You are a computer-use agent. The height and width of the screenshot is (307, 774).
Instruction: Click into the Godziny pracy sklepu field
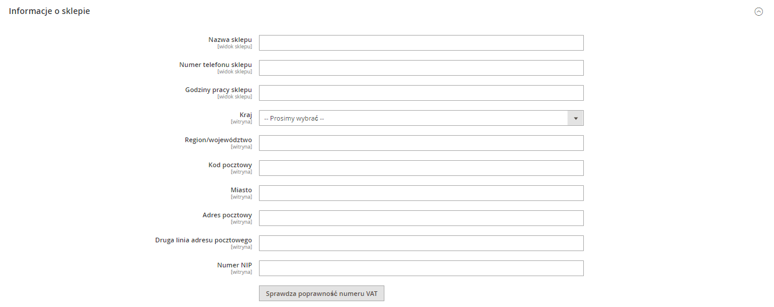point(421,93)
